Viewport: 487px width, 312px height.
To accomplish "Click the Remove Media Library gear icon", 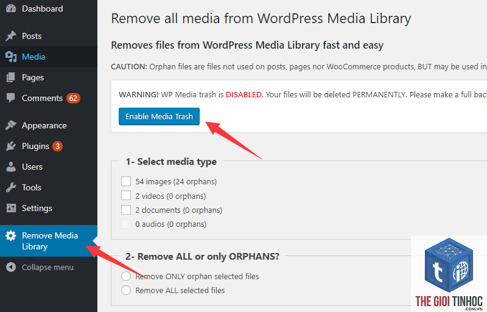I will 11,235.
